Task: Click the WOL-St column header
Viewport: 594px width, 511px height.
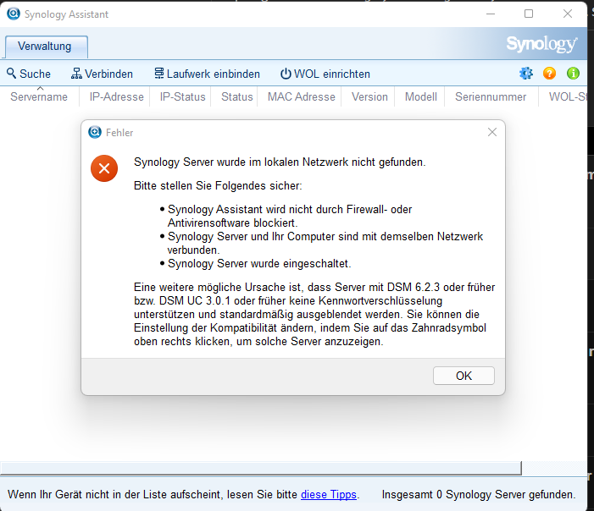Action: coord(563,96)
